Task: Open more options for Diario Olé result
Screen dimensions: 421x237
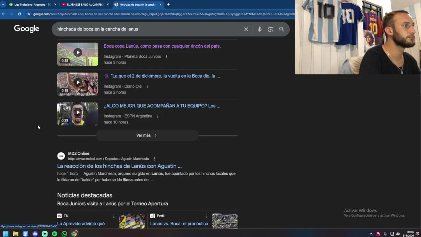Action: [147, 86]
